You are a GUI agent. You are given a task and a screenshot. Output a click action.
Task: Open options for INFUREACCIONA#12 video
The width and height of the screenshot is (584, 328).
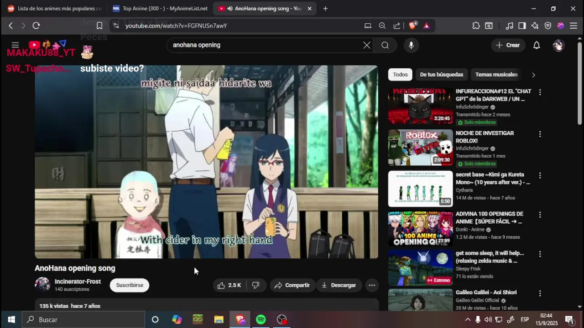pyautogui.click(x=540, y=92)
